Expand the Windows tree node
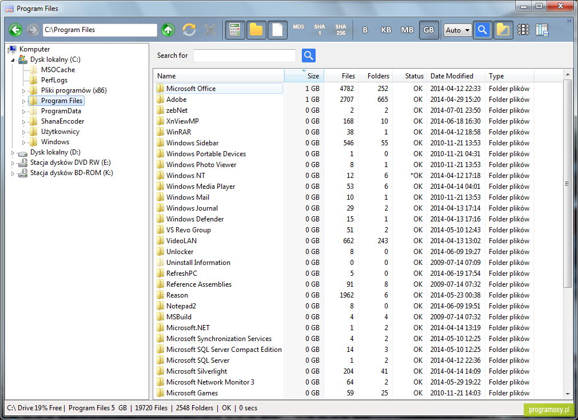The width and height of the screenshot is (578, 420). pyautogui.click(x=23, y=142)
